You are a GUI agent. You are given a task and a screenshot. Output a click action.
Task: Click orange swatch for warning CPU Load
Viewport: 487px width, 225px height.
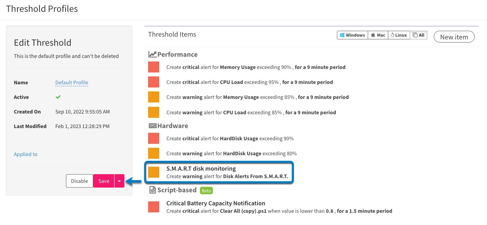click(154, 112)
